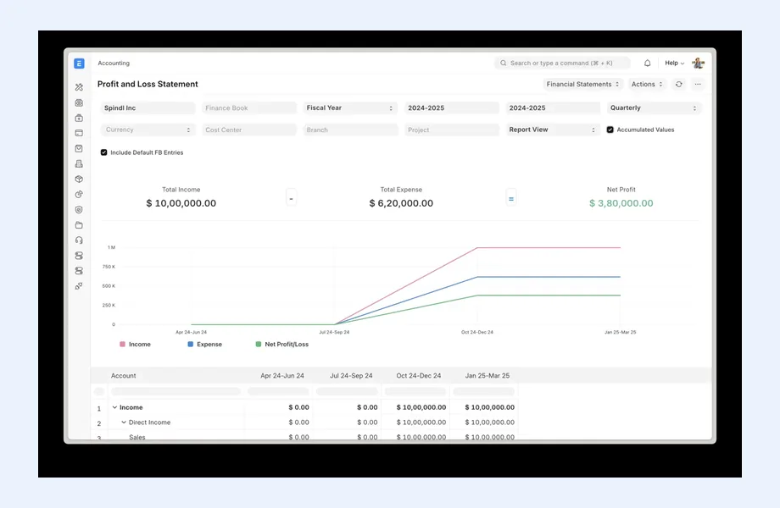Open the banknote accounting sidebar icon
This screenshot has width=780, height=508.
(x=79, y=102)
